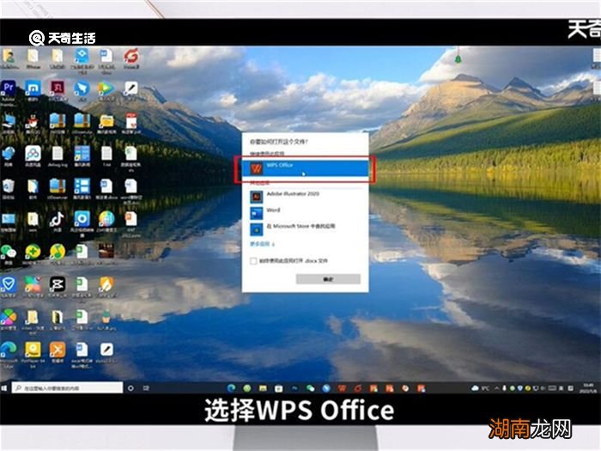Click the Microsoft Edge desktop icon
The height and width of the screenshot is (451, 601).
[x=9, y=349]
